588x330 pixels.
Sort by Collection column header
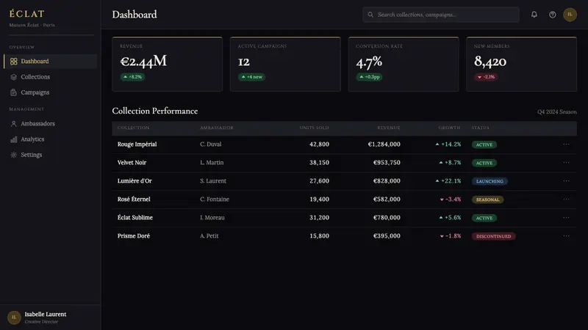[133, 128]
